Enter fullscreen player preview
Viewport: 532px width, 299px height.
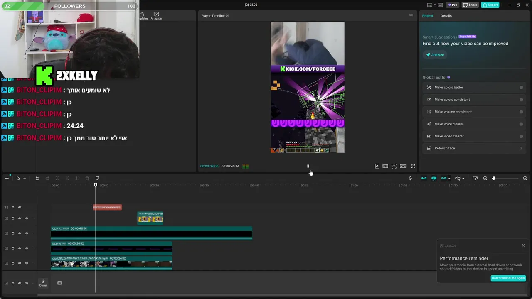coord(413,166)
